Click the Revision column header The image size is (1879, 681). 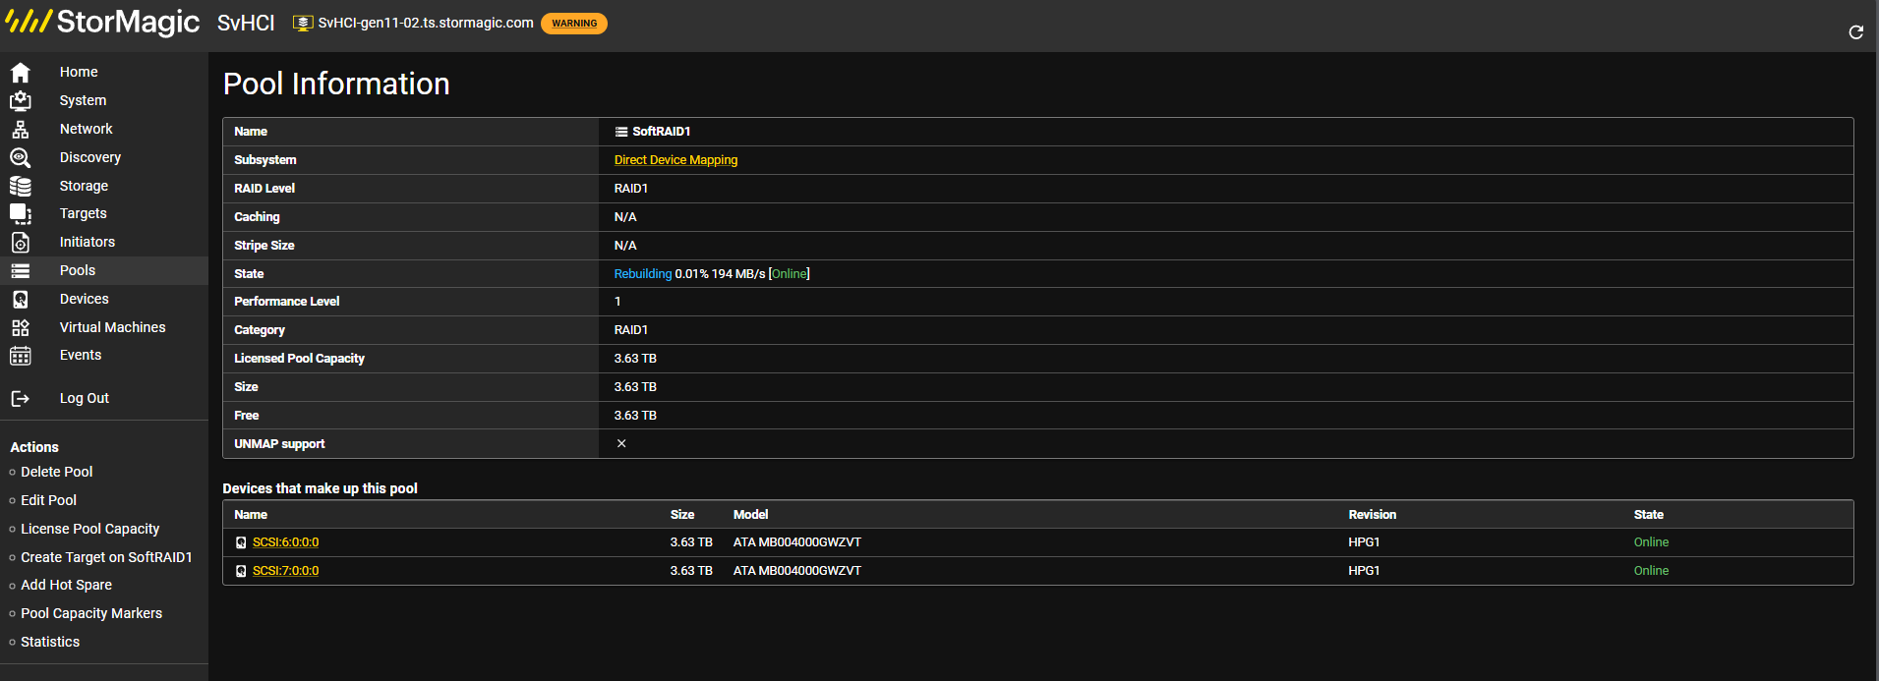(1372, 515)
